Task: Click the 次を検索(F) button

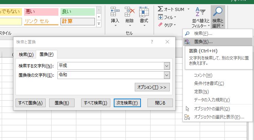Action: [127, 103]
